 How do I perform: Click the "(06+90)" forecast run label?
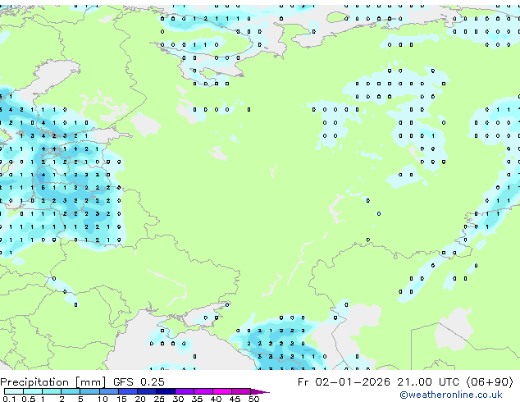[x=490, y=381]
